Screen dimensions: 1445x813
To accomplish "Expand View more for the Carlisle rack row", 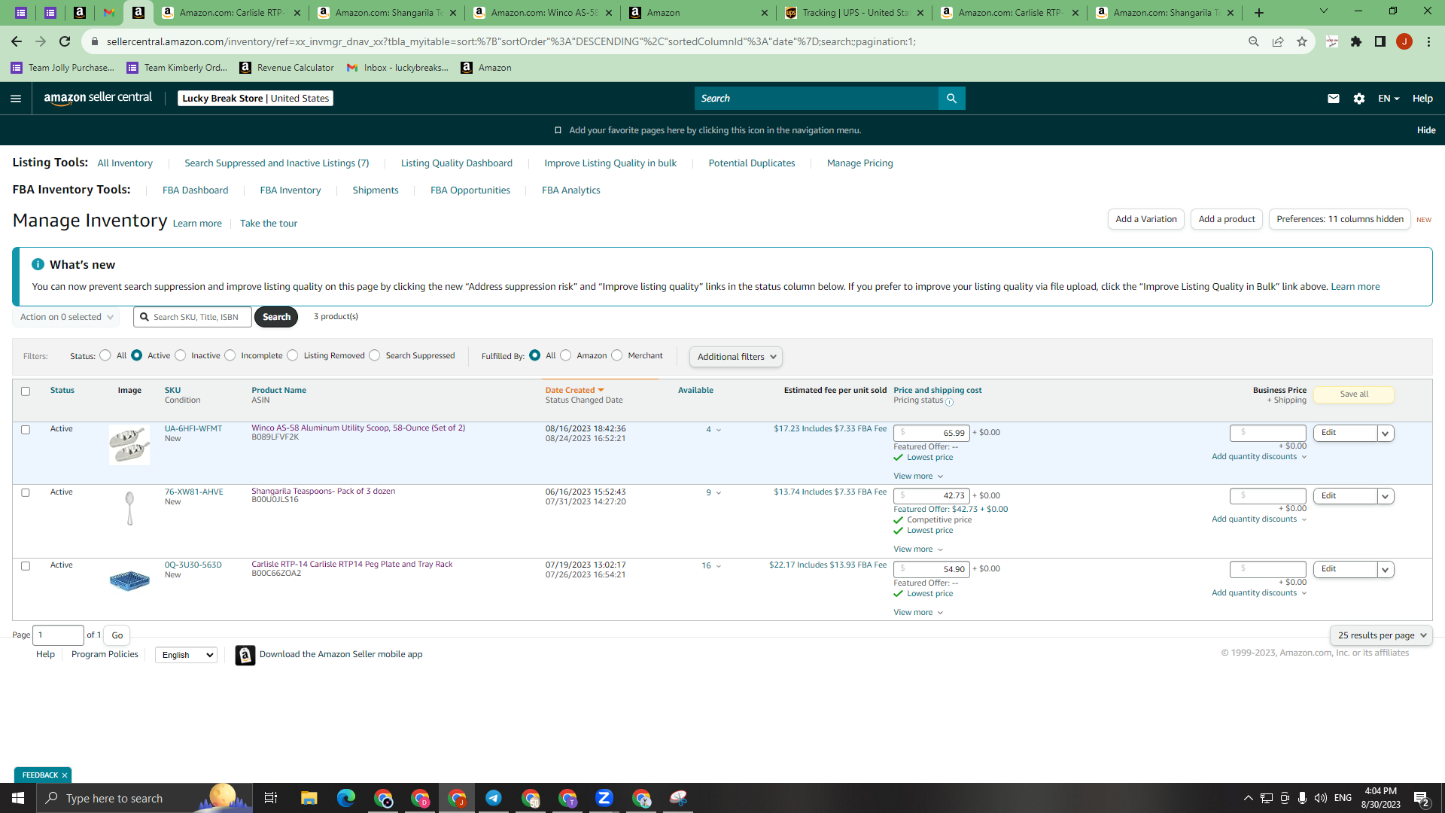I will pyautogui.click(x=918, y=613).
